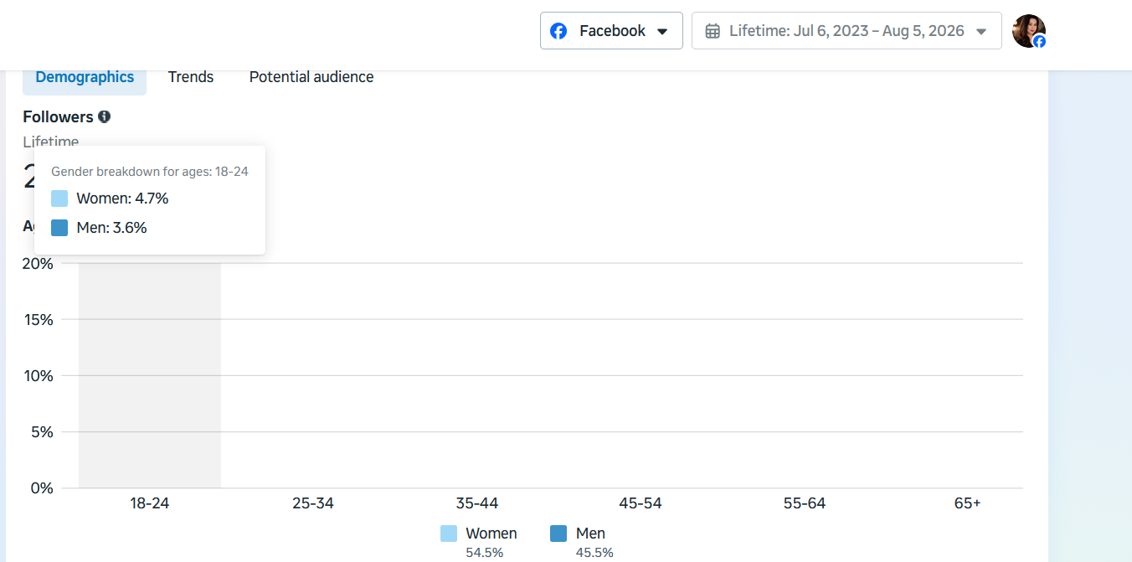Expand the Lifetime date range dropdown arrow

pos(981,32)
